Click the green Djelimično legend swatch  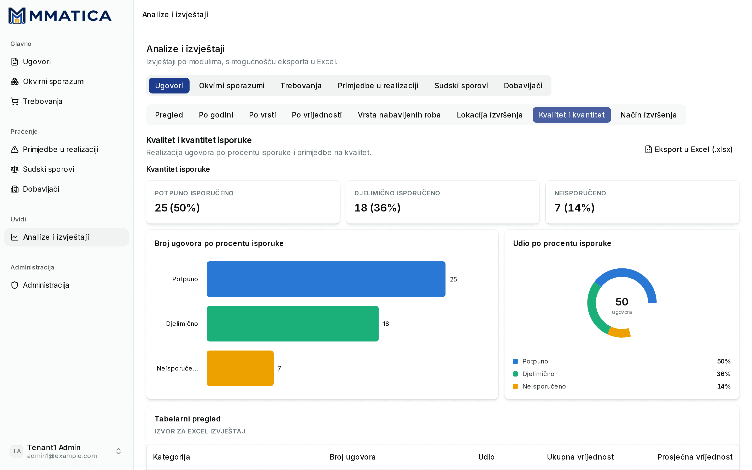[x=515, y=374]
